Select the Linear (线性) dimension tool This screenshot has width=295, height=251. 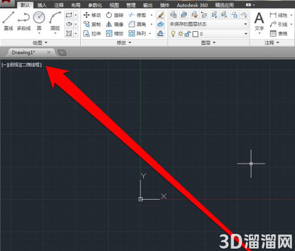[x=278, y=15]
